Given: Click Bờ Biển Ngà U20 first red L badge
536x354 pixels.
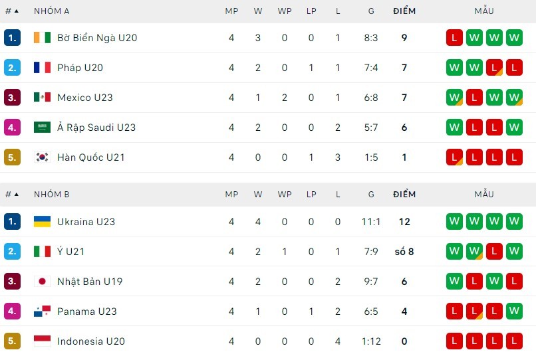Looking at the screenshot, I should (454, 38).
